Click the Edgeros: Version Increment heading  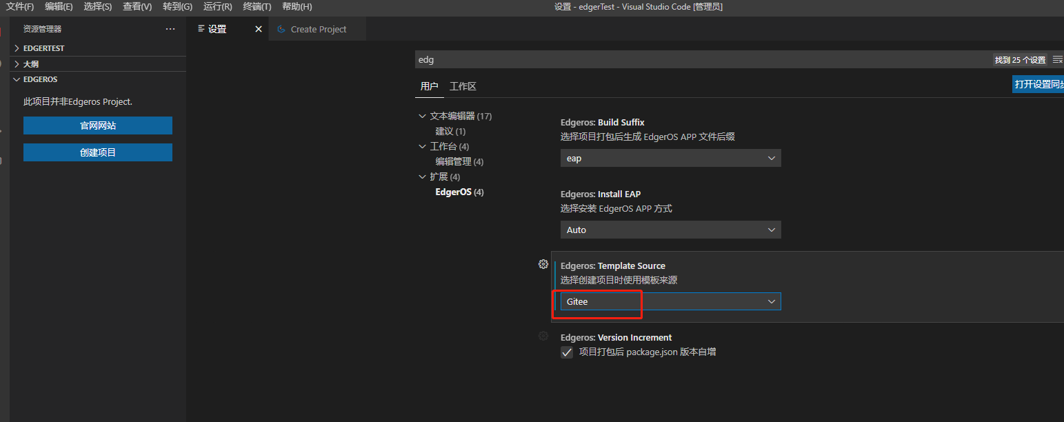pyautogui.click(x=616, y=337)
